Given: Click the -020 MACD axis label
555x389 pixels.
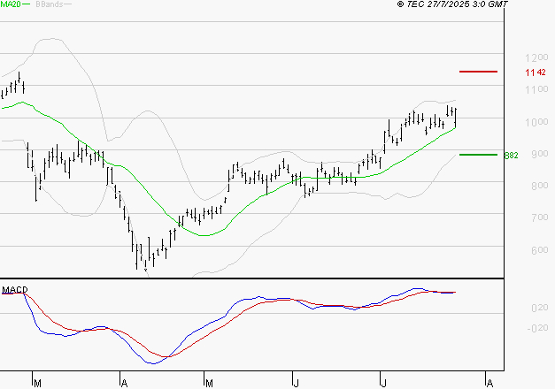Looking at the screenshot, I should [537, 329].
